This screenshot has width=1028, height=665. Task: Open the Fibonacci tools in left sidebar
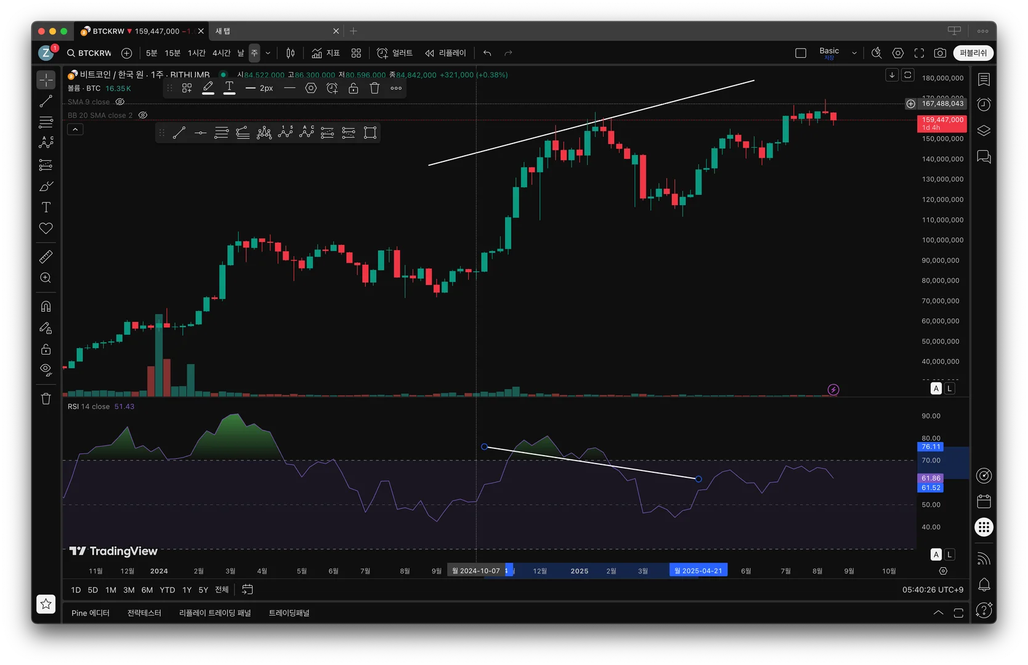46,122
